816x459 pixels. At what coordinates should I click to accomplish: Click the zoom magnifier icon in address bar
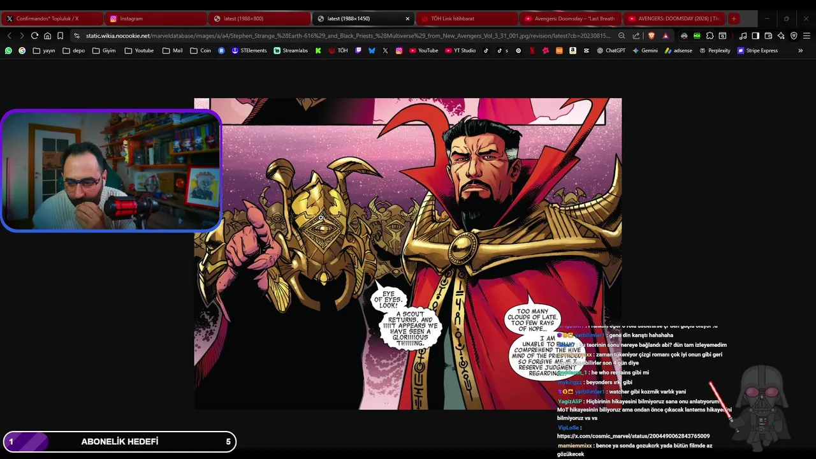pyautogui.click(x=622, y=36)
